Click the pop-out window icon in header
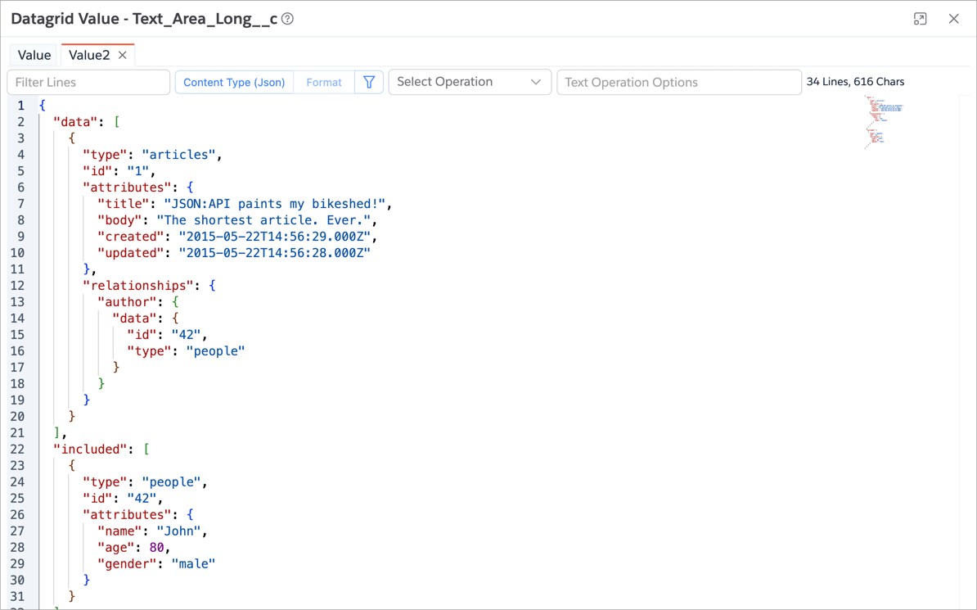Screen dimensions: 977x610 pos(920,19)
